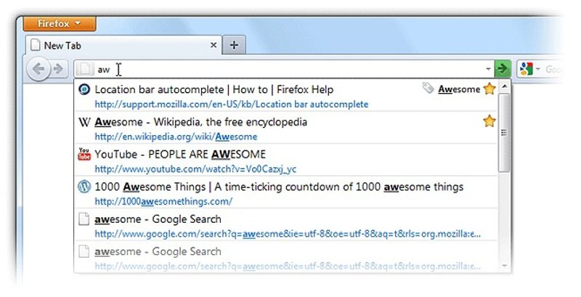Image resolution: width=581 pixels, height=297 pixels.
Task: Click bookmark star on Firefox Help result
Action: pyautogui.click(x=489, y=89)
